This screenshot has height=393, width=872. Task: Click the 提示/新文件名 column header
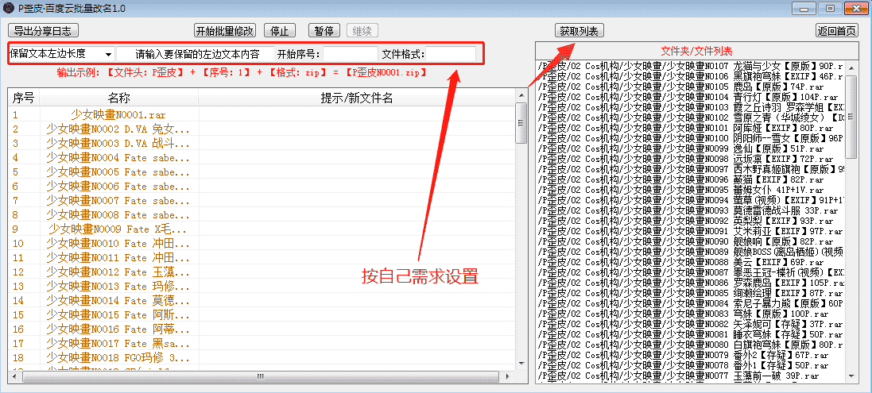(356, 98)
